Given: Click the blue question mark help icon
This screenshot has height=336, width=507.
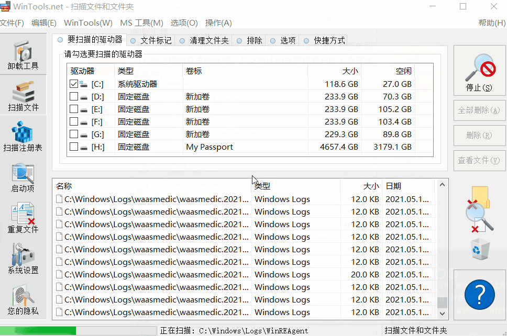Looking at the screenshot, I should point(480,295).
